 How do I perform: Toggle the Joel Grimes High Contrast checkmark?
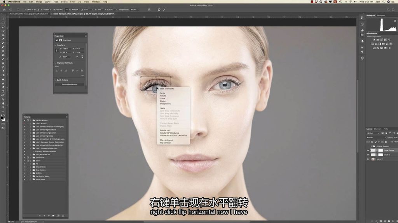(x=24, y=130)
